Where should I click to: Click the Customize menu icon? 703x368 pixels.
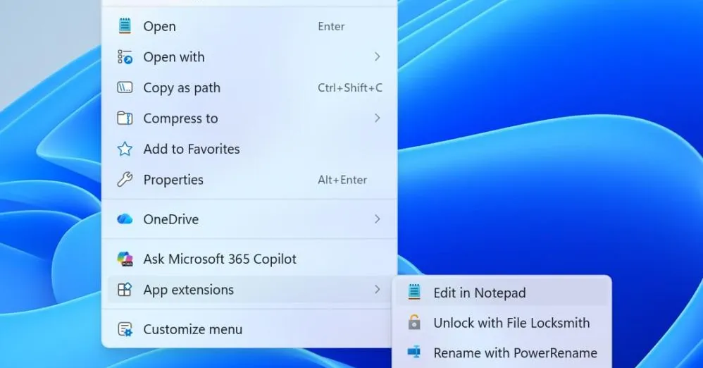click(x=125, y=329)
